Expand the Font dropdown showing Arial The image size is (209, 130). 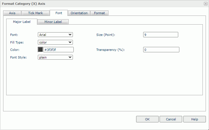(x=55, y=35)
